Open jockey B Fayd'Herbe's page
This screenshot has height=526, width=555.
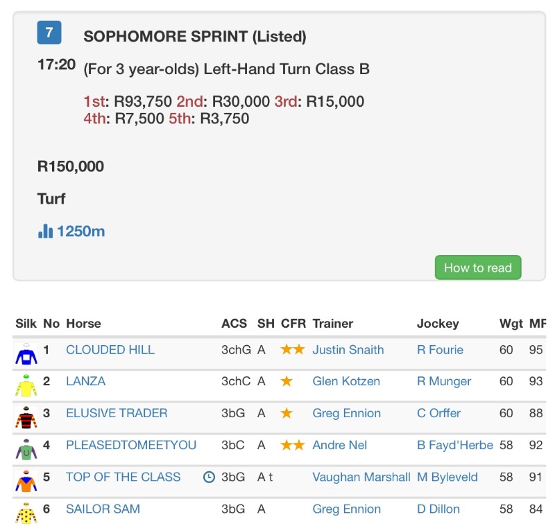(454, 445)
